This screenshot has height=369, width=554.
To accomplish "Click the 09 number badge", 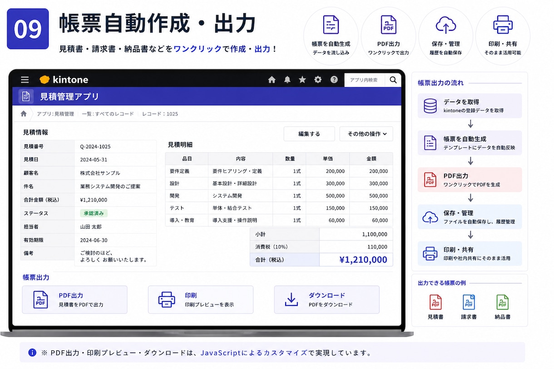I will pyautogui.click(x=28, y=29).
